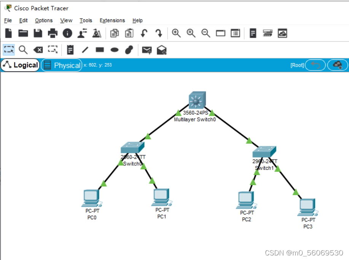
Task: Select the Draw Ellipse tool
Action: (x=115, y=50)
